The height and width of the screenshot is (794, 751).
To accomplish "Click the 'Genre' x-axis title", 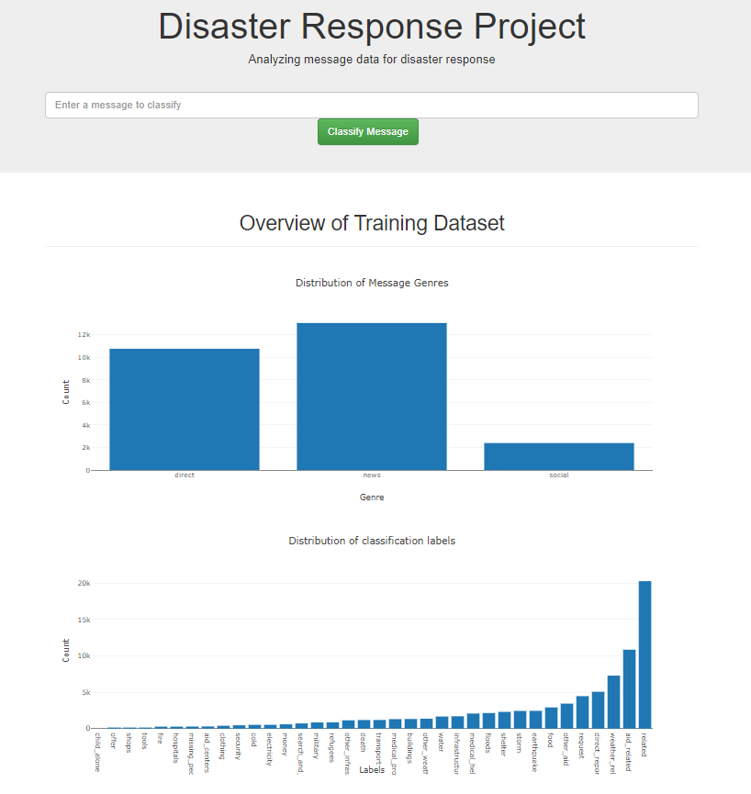I will [x=372, y=498].
